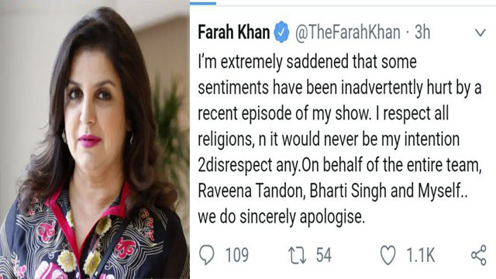
Task: Open Farah Khan profile name
Action: coord(234,32)
